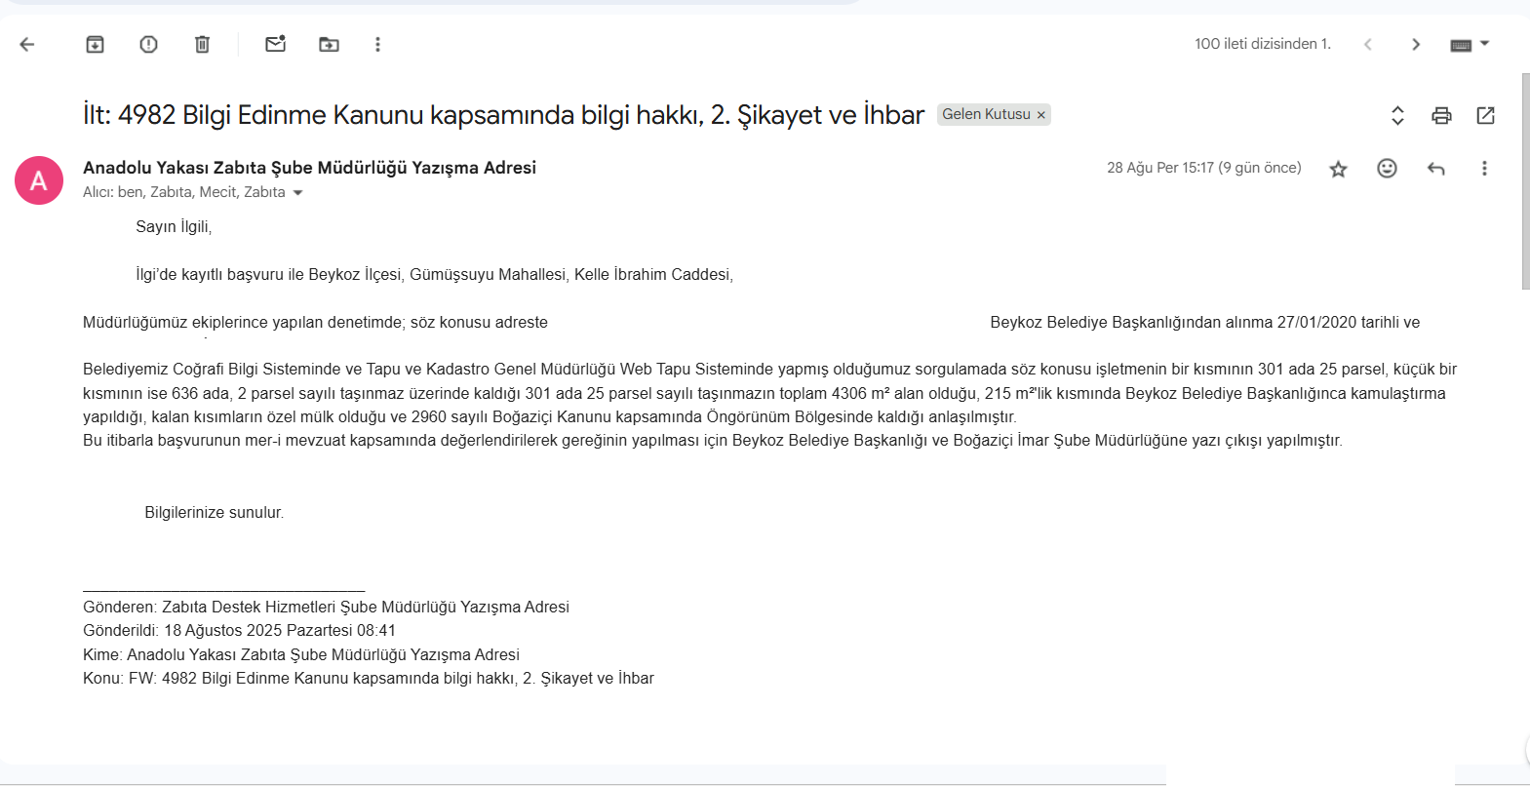Reply to the sender
Screen dimensions: 1530x786
[1435, 169]
